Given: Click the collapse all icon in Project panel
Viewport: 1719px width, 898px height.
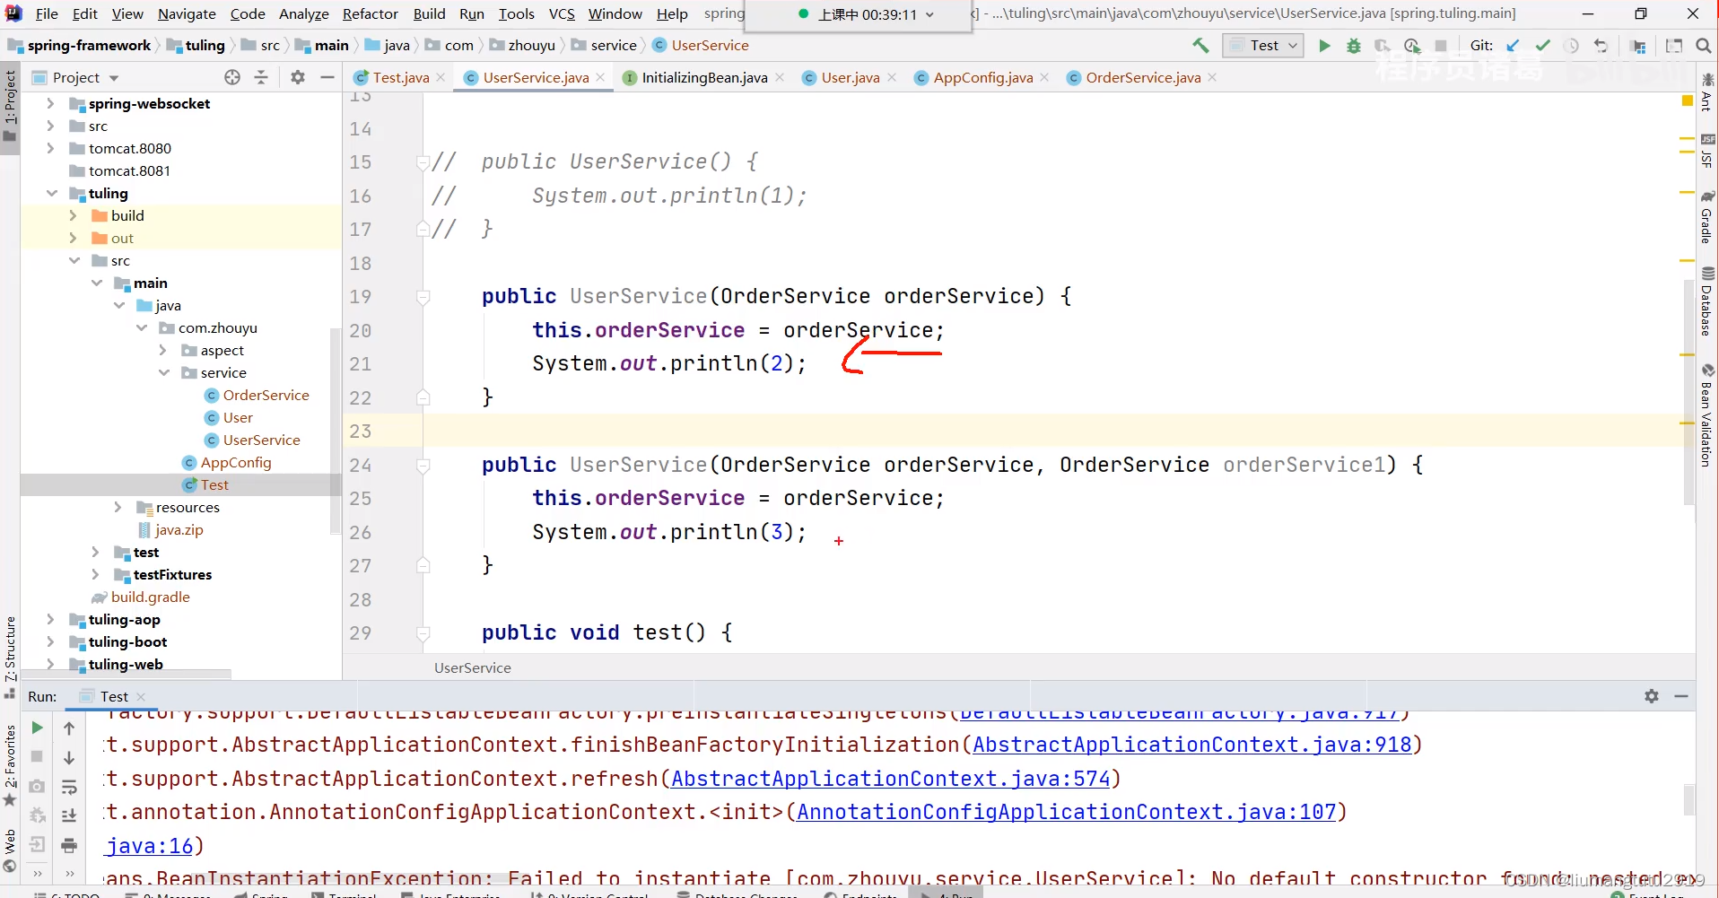Looking at the screenshot, I should 261,77.
